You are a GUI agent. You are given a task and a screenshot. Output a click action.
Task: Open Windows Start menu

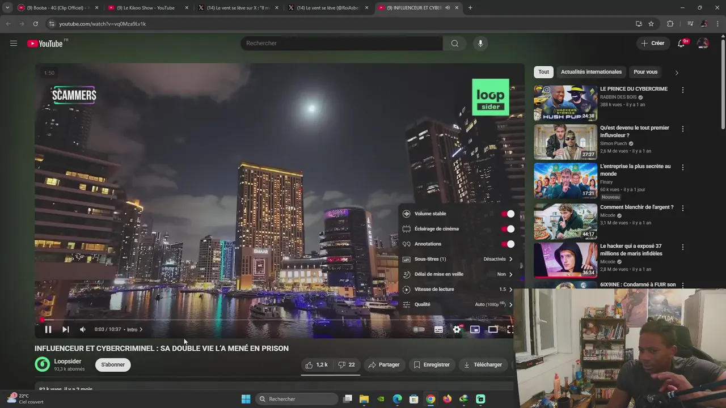(x=246, y=399)
